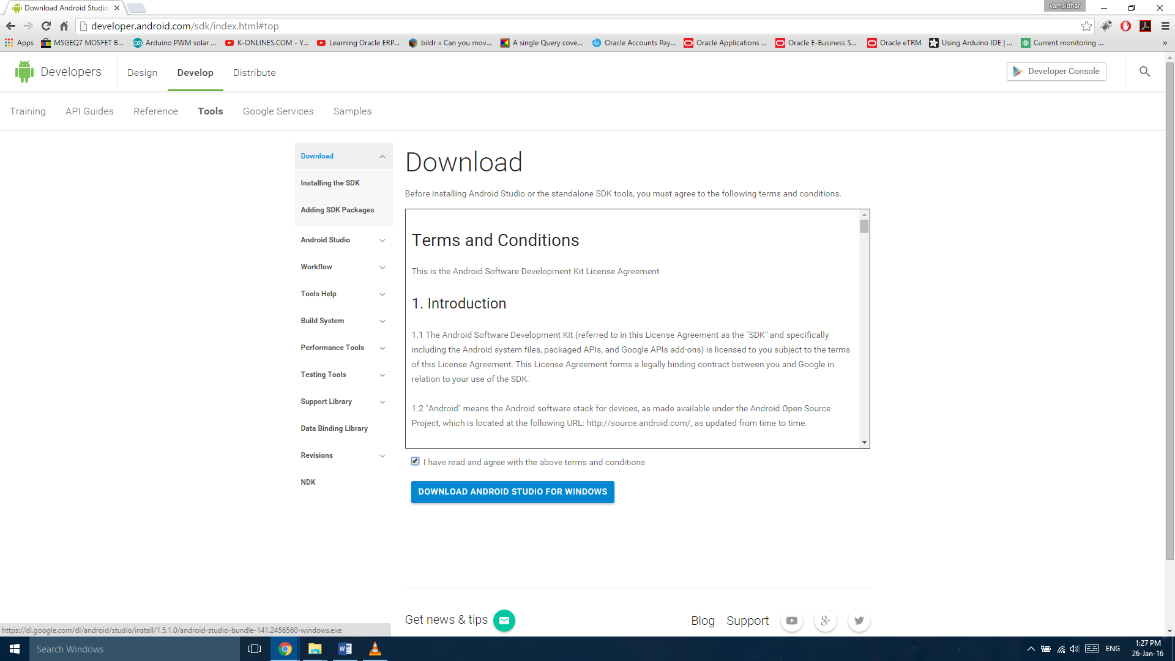This screenshot has height=661, width=1175.
Task: Open the YouTube social icon in footer
Action: (791, 621)
